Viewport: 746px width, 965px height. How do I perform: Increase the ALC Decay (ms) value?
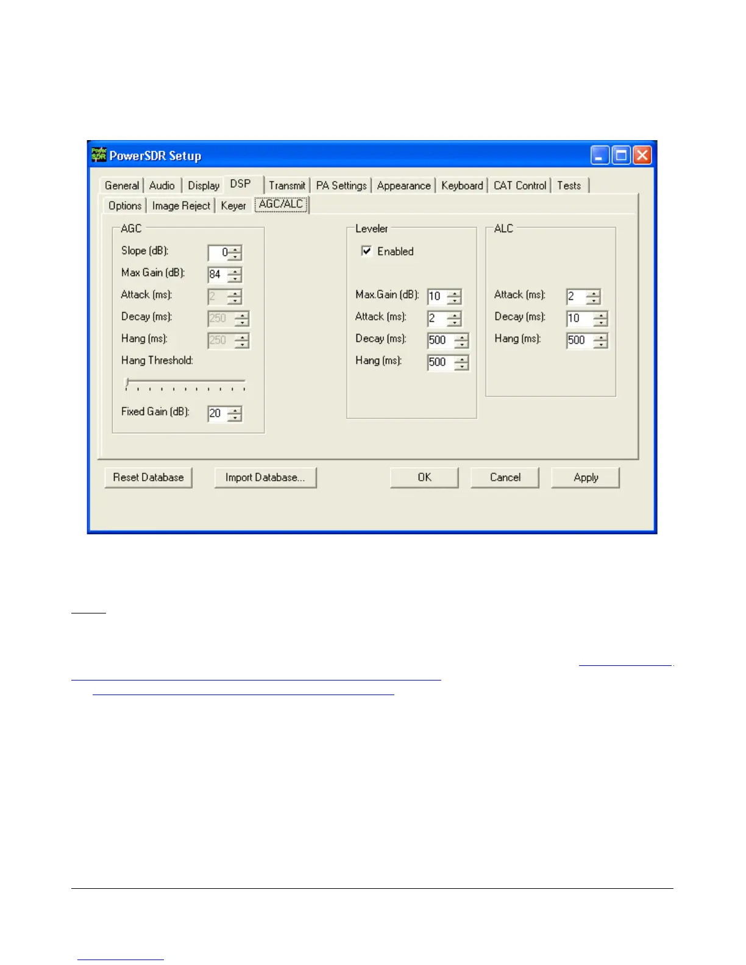tap(602, 314)
